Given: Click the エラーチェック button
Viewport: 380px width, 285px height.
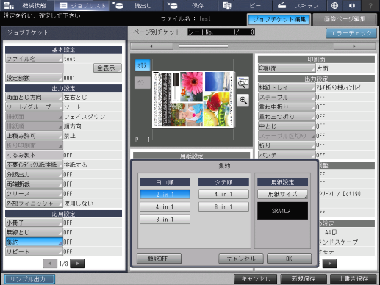Looking at the screenshot, I should click(x=351, y=33).
